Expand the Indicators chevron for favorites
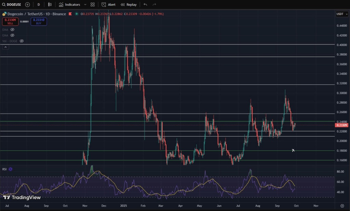The image size is (350, 211). tap(85, 4)
